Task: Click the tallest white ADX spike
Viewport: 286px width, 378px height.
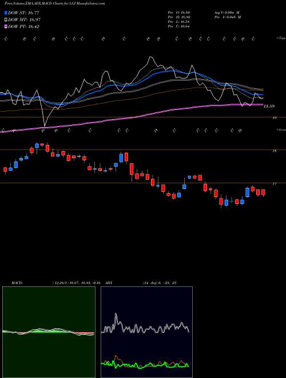Action: [116, 314]
